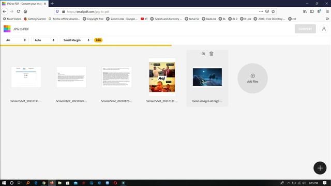The height and width of the screenshot is (186, 331).
Task: Open the Smallpdf user profile icon
Action: 324,29
